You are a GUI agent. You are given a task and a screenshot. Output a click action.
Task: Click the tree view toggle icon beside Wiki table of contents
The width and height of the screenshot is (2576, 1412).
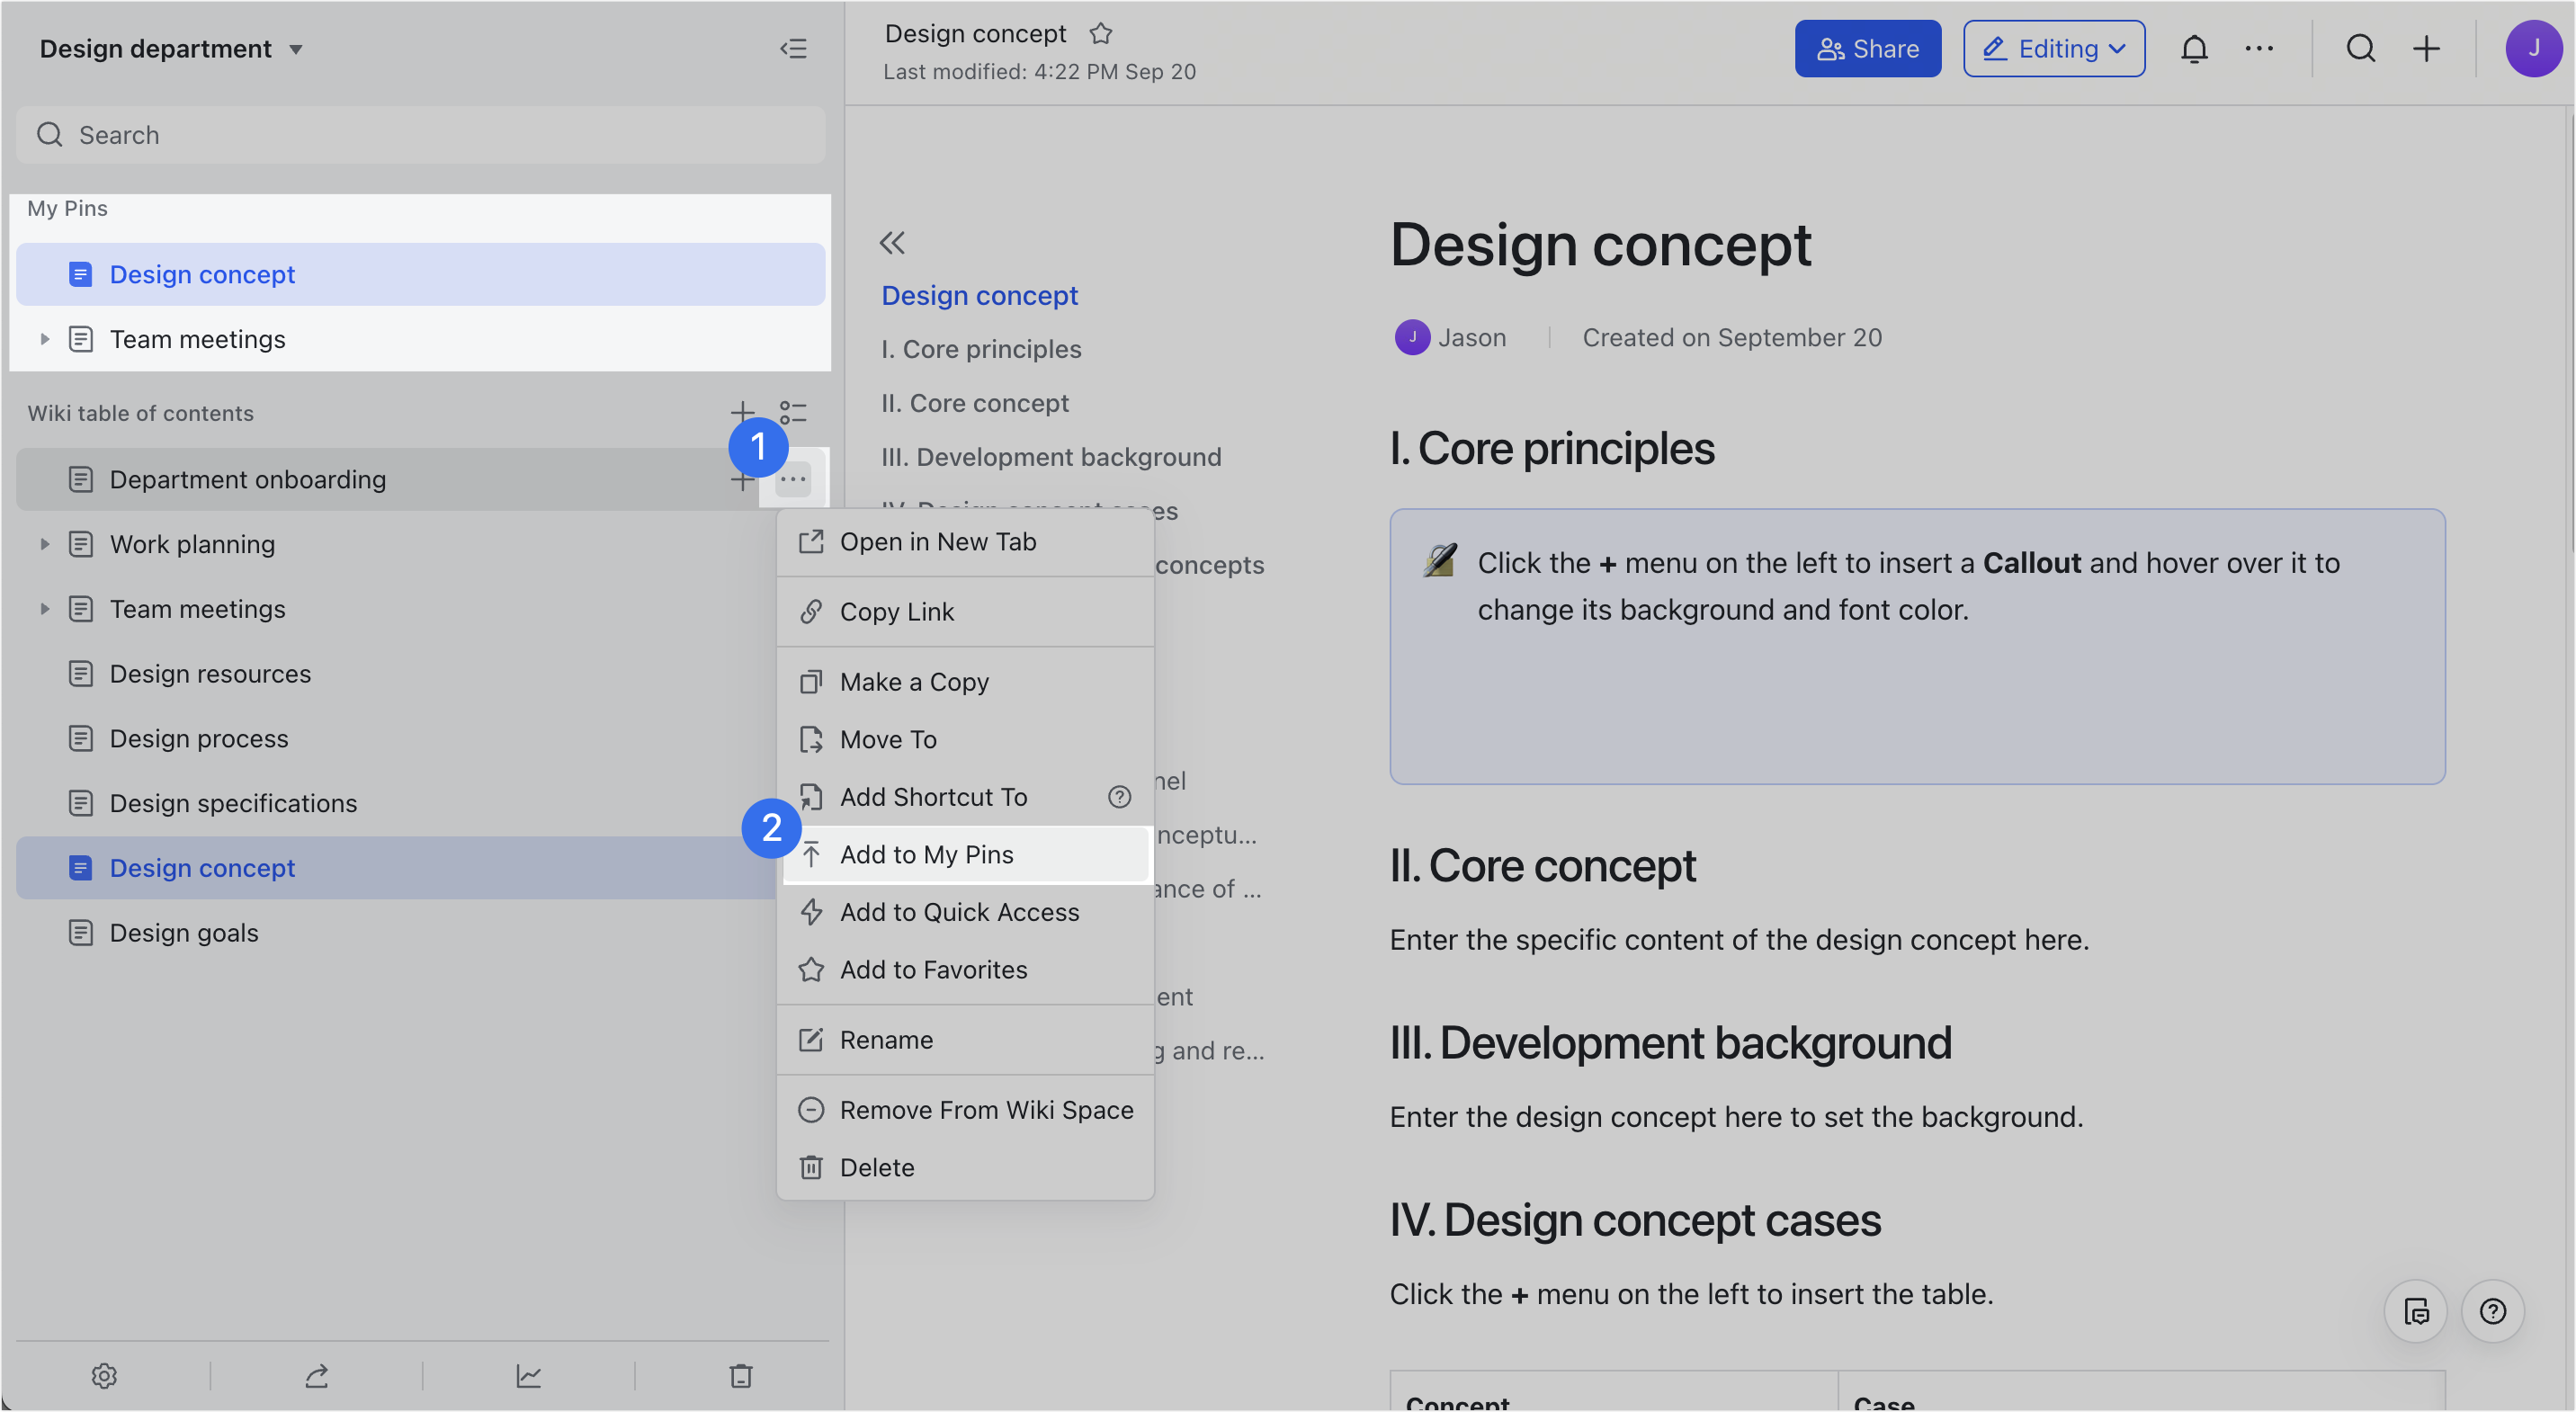point(793,412)
